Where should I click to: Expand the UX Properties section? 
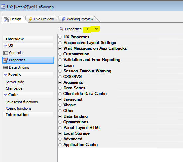coord(60,37)
